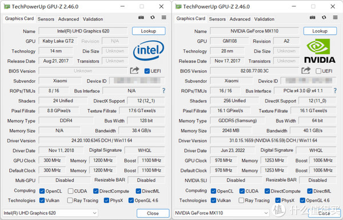
Task: Close the Intel GPU-Z window with X
Action: click(x=161, y=6)
